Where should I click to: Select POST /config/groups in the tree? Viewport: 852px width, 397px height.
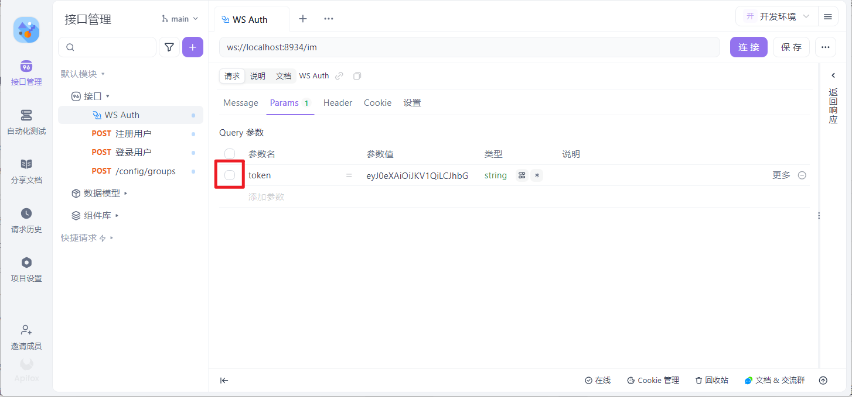pyautogui.click(x=131, y=171)
